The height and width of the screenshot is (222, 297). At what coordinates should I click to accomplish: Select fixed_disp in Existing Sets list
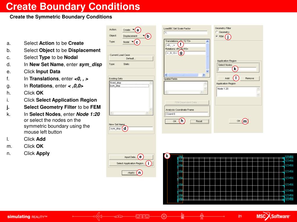tap(116, 83)
